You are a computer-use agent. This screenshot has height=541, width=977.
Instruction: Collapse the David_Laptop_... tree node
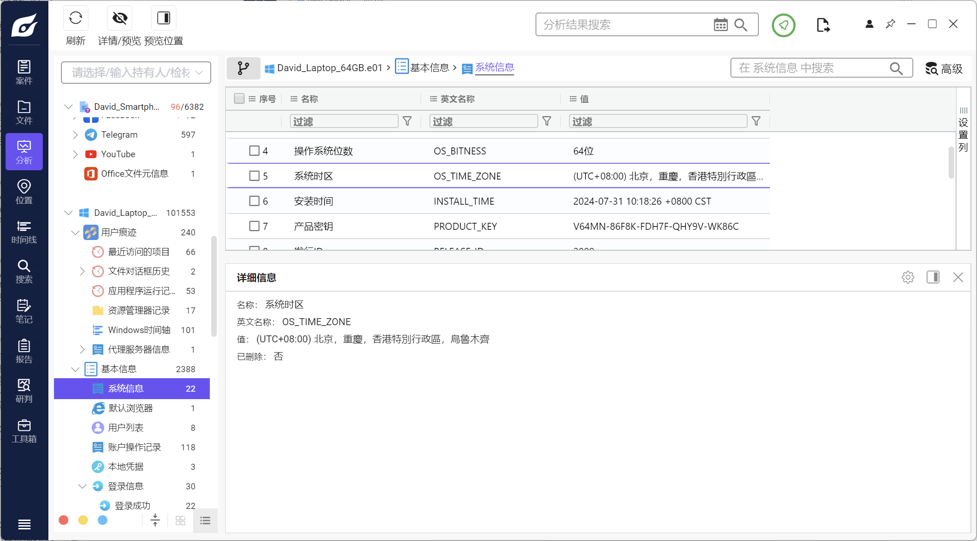coord(68,213)
